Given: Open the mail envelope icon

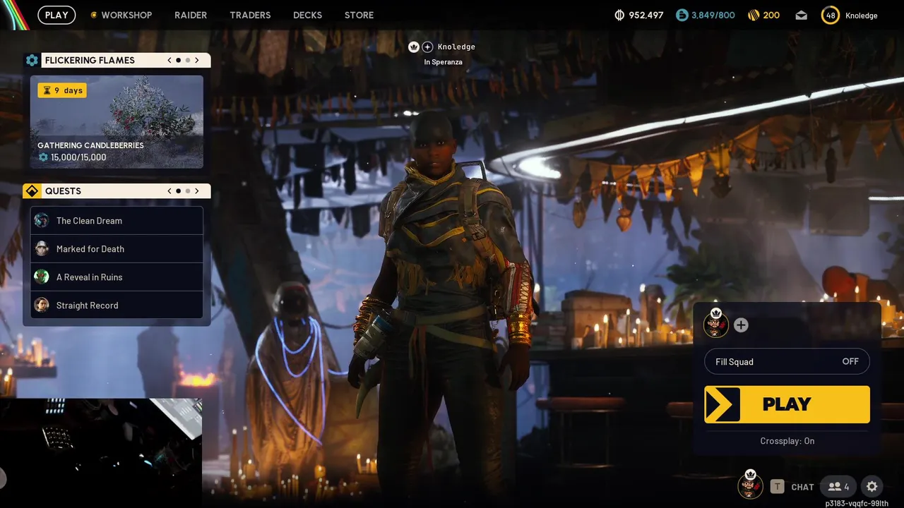Looking at the screenshot, I should (x=801, y=15).
